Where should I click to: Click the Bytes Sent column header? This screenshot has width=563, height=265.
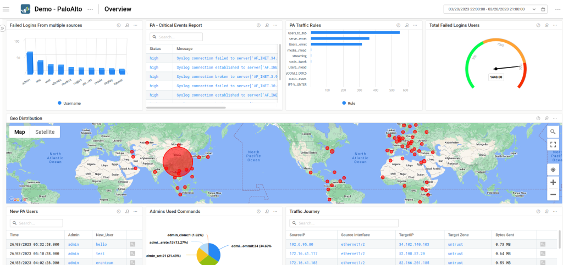pos(504,235)
